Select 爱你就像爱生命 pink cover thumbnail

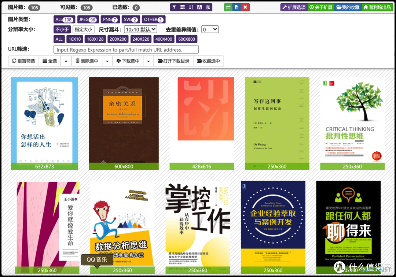(x=47, y=227)
